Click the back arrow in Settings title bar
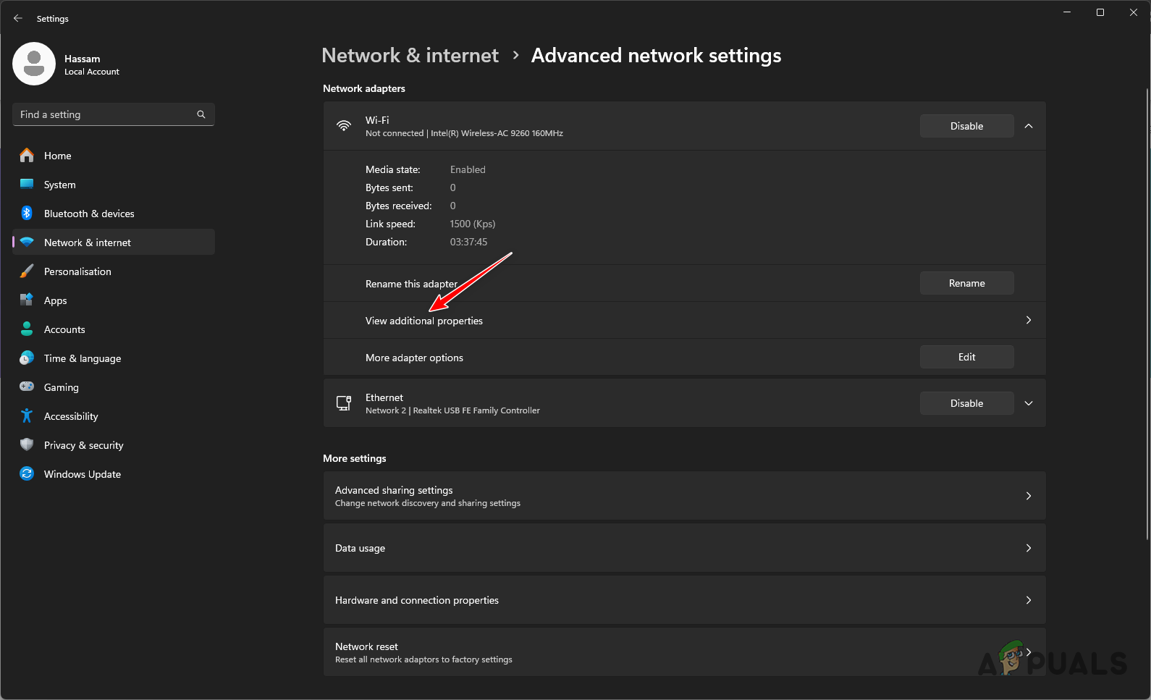 tap(18, 18)
